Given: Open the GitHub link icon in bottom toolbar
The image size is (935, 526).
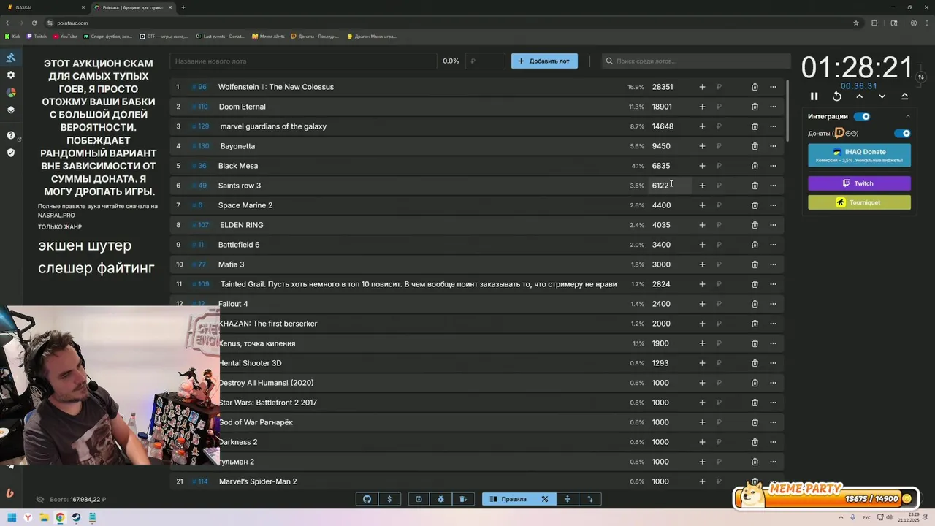Looking at the screenshot, I should click(x=367, y=499).
